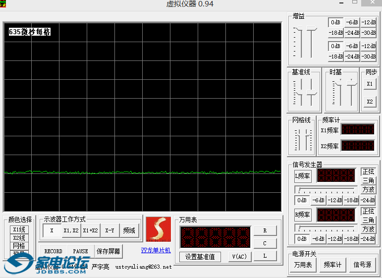
Task: Select 0dB in the lower gain group
Action: [336, 46]
